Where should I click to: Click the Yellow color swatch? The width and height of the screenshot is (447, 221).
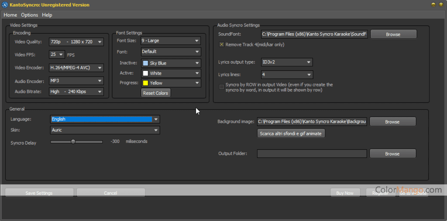coord(145,83)
